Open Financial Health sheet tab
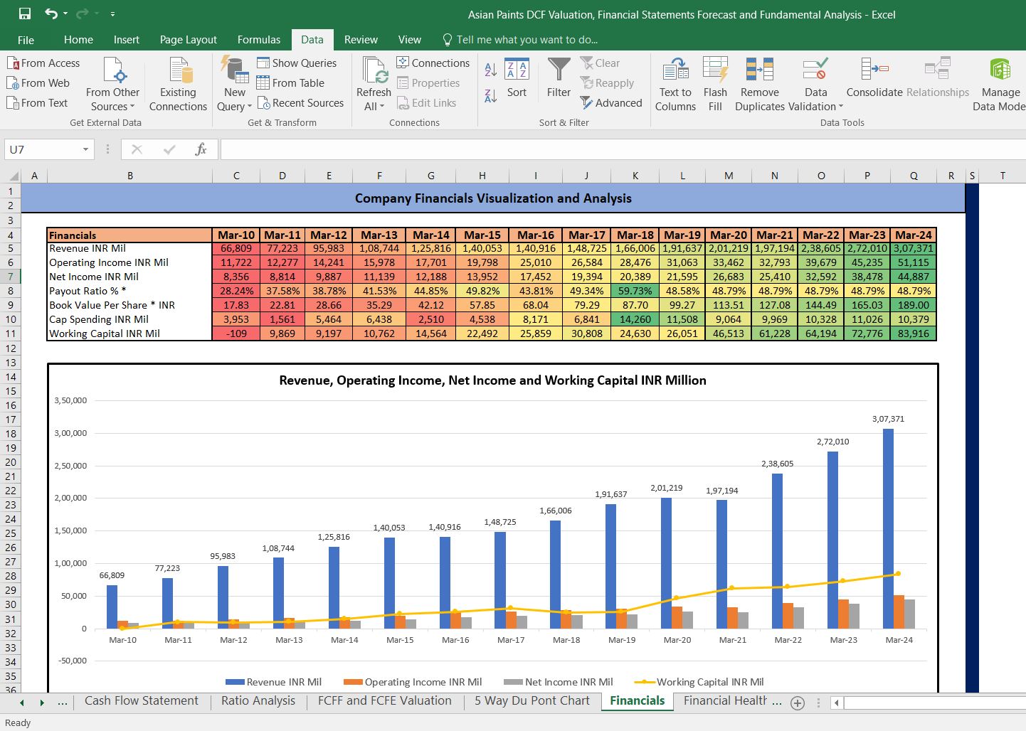 [726, 701]
